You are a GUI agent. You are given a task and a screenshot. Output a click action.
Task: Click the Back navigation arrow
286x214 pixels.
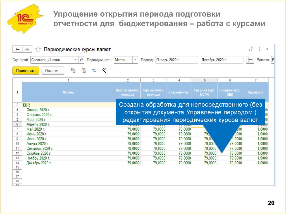click(x=17, y=49)
